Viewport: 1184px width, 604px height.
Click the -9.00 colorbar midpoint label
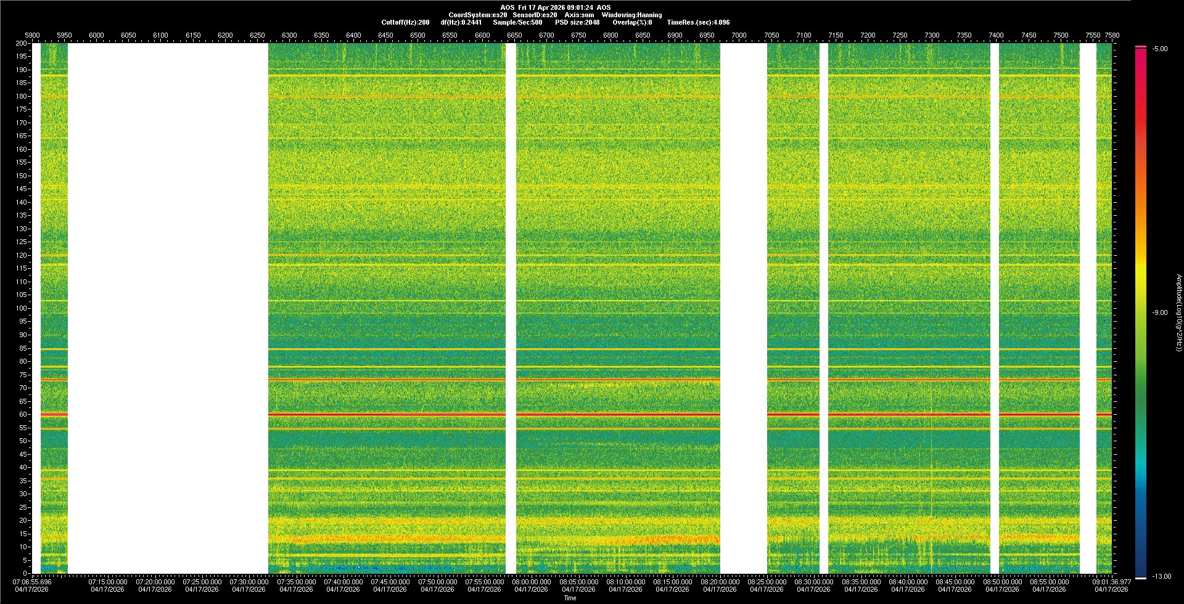point(1160,312)
